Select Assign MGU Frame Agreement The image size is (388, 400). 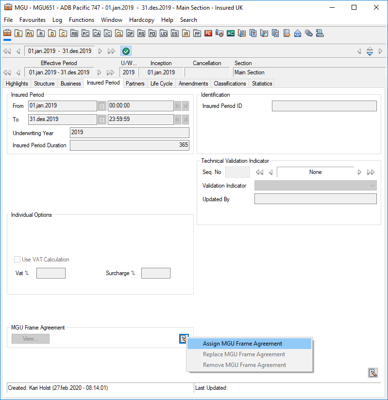tap(249, 344)
